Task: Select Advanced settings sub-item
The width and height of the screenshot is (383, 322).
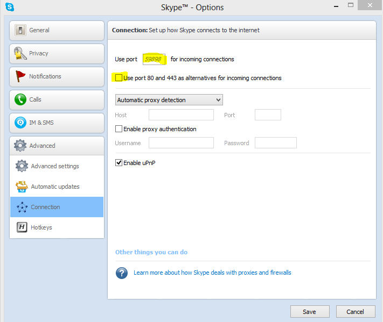Action: (57, 166)
